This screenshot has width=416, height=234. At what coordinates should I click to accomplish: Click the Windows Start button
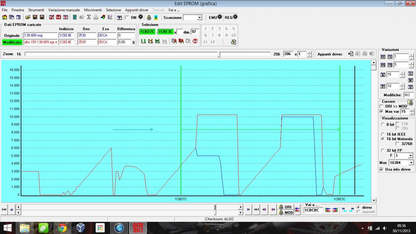(7, 228)
